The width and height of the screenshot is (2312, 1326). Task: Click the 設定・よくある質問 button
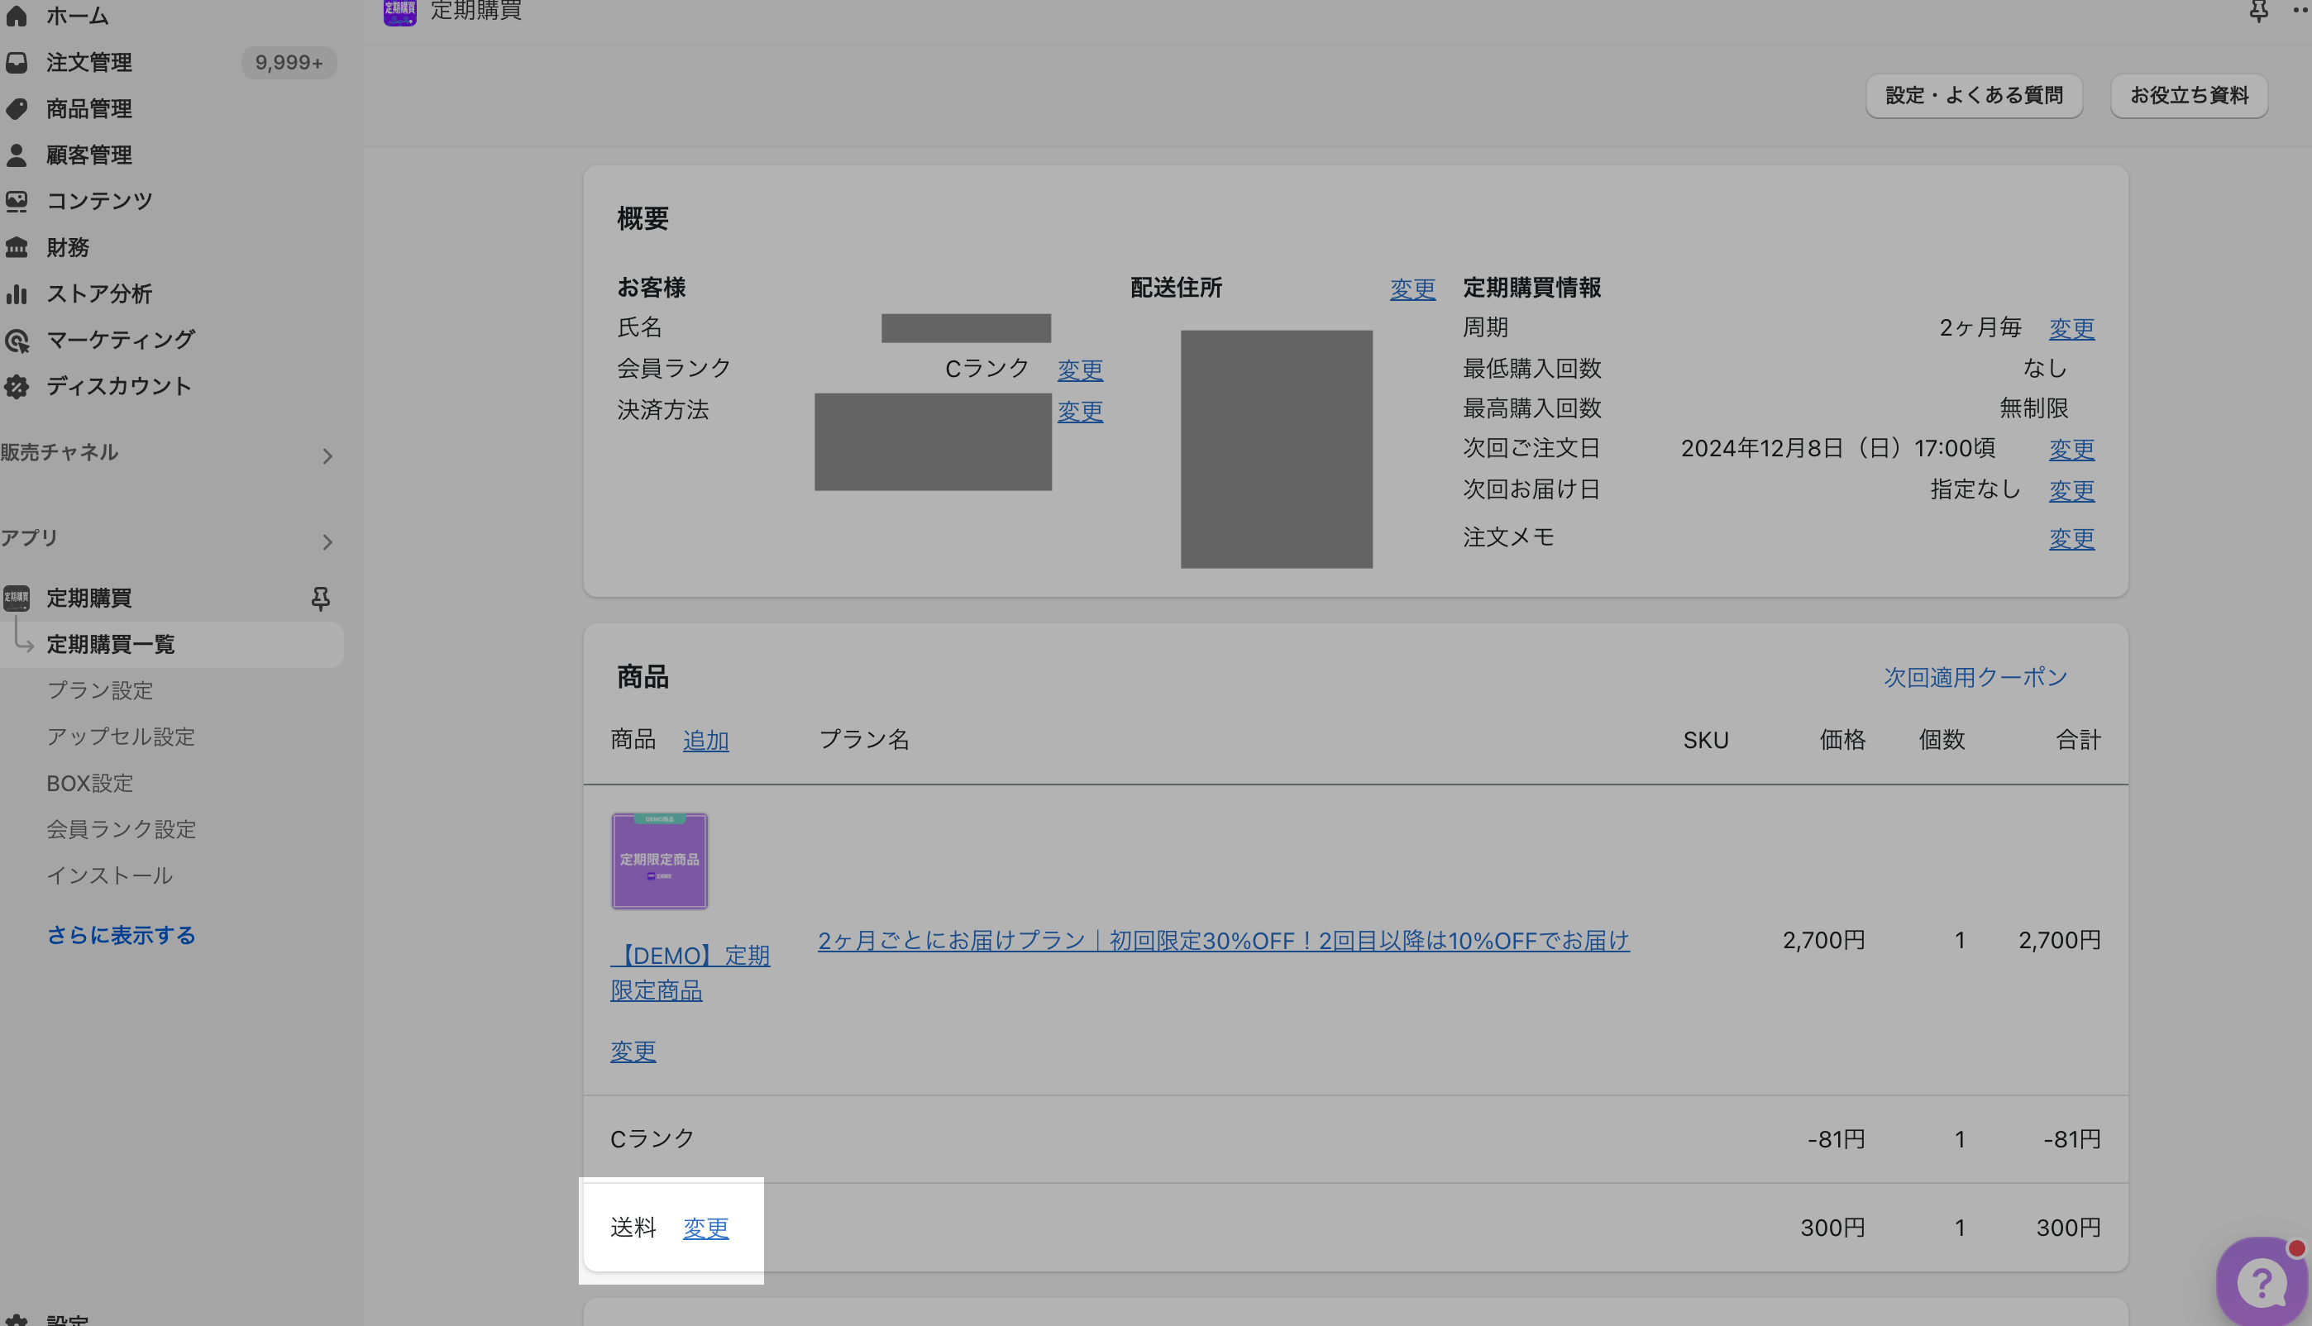tap(1973, 96)
